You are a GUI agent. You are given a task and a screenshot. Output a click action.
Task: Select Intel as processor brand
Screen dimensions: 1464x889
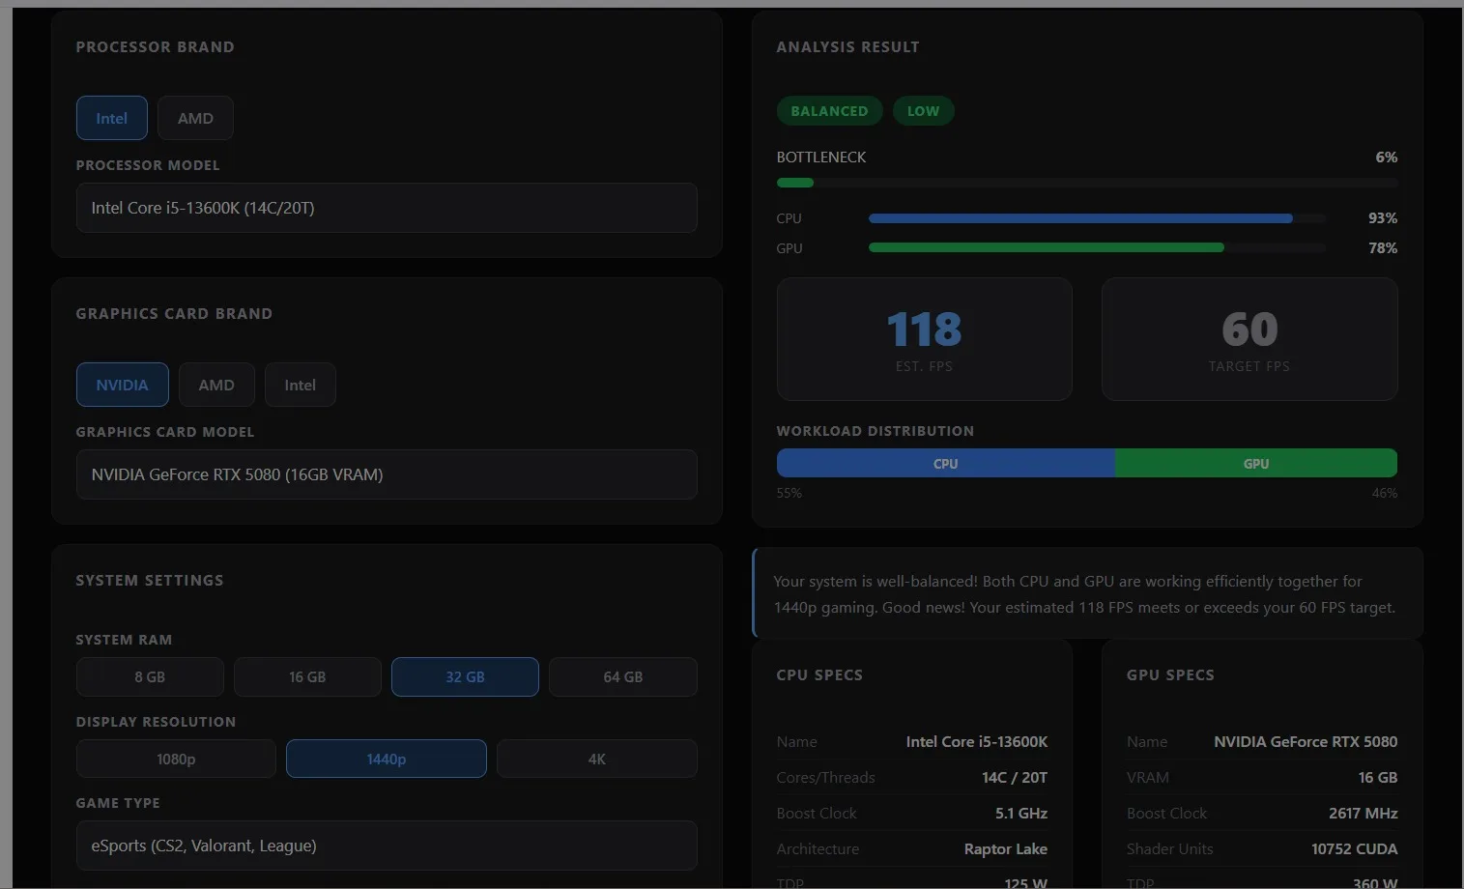(112, 118)
